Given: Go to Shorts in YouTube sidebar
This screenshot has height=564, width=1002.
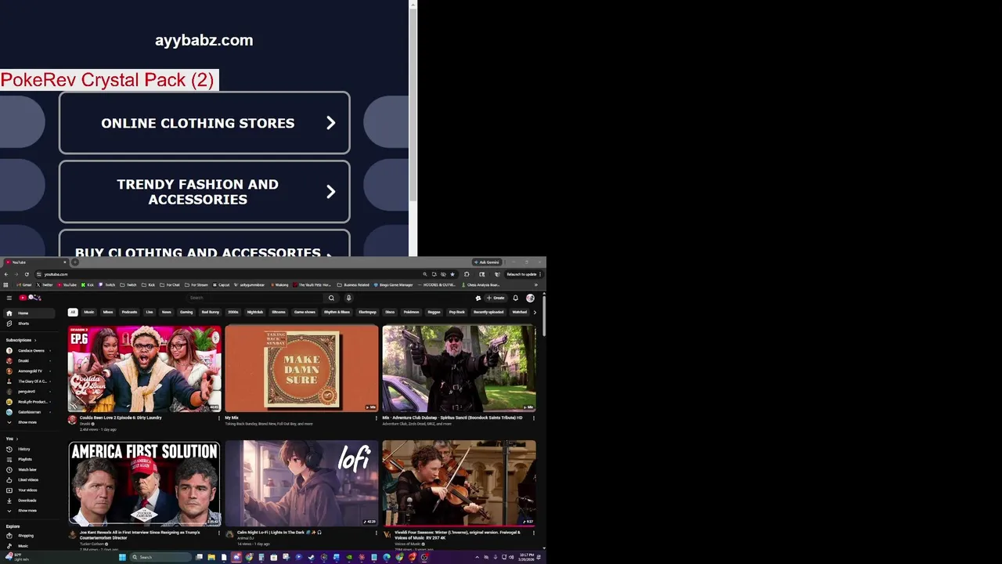Looking at the screenshot, I should 27,324.
